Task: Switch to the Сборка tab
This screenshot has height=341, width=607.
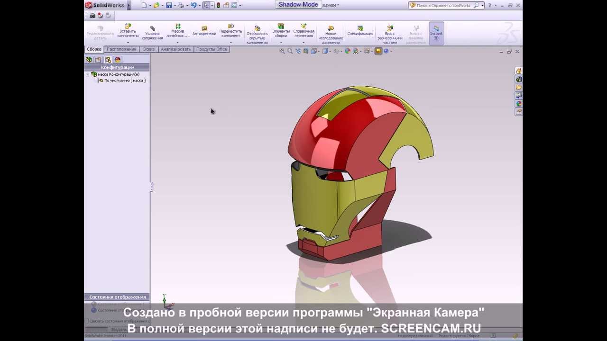Action: tap(94, 49)
